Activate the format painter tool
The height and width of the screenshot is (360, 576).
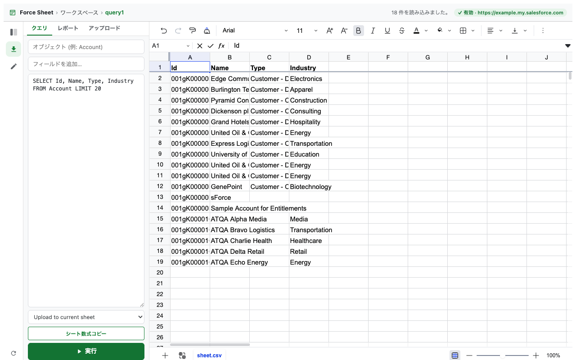[x=193, y=31]
